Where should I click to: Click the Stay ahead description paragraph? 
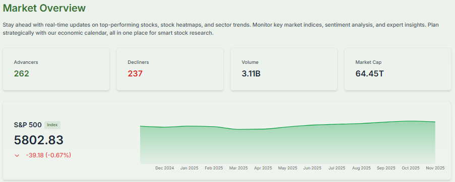(221, 29)
